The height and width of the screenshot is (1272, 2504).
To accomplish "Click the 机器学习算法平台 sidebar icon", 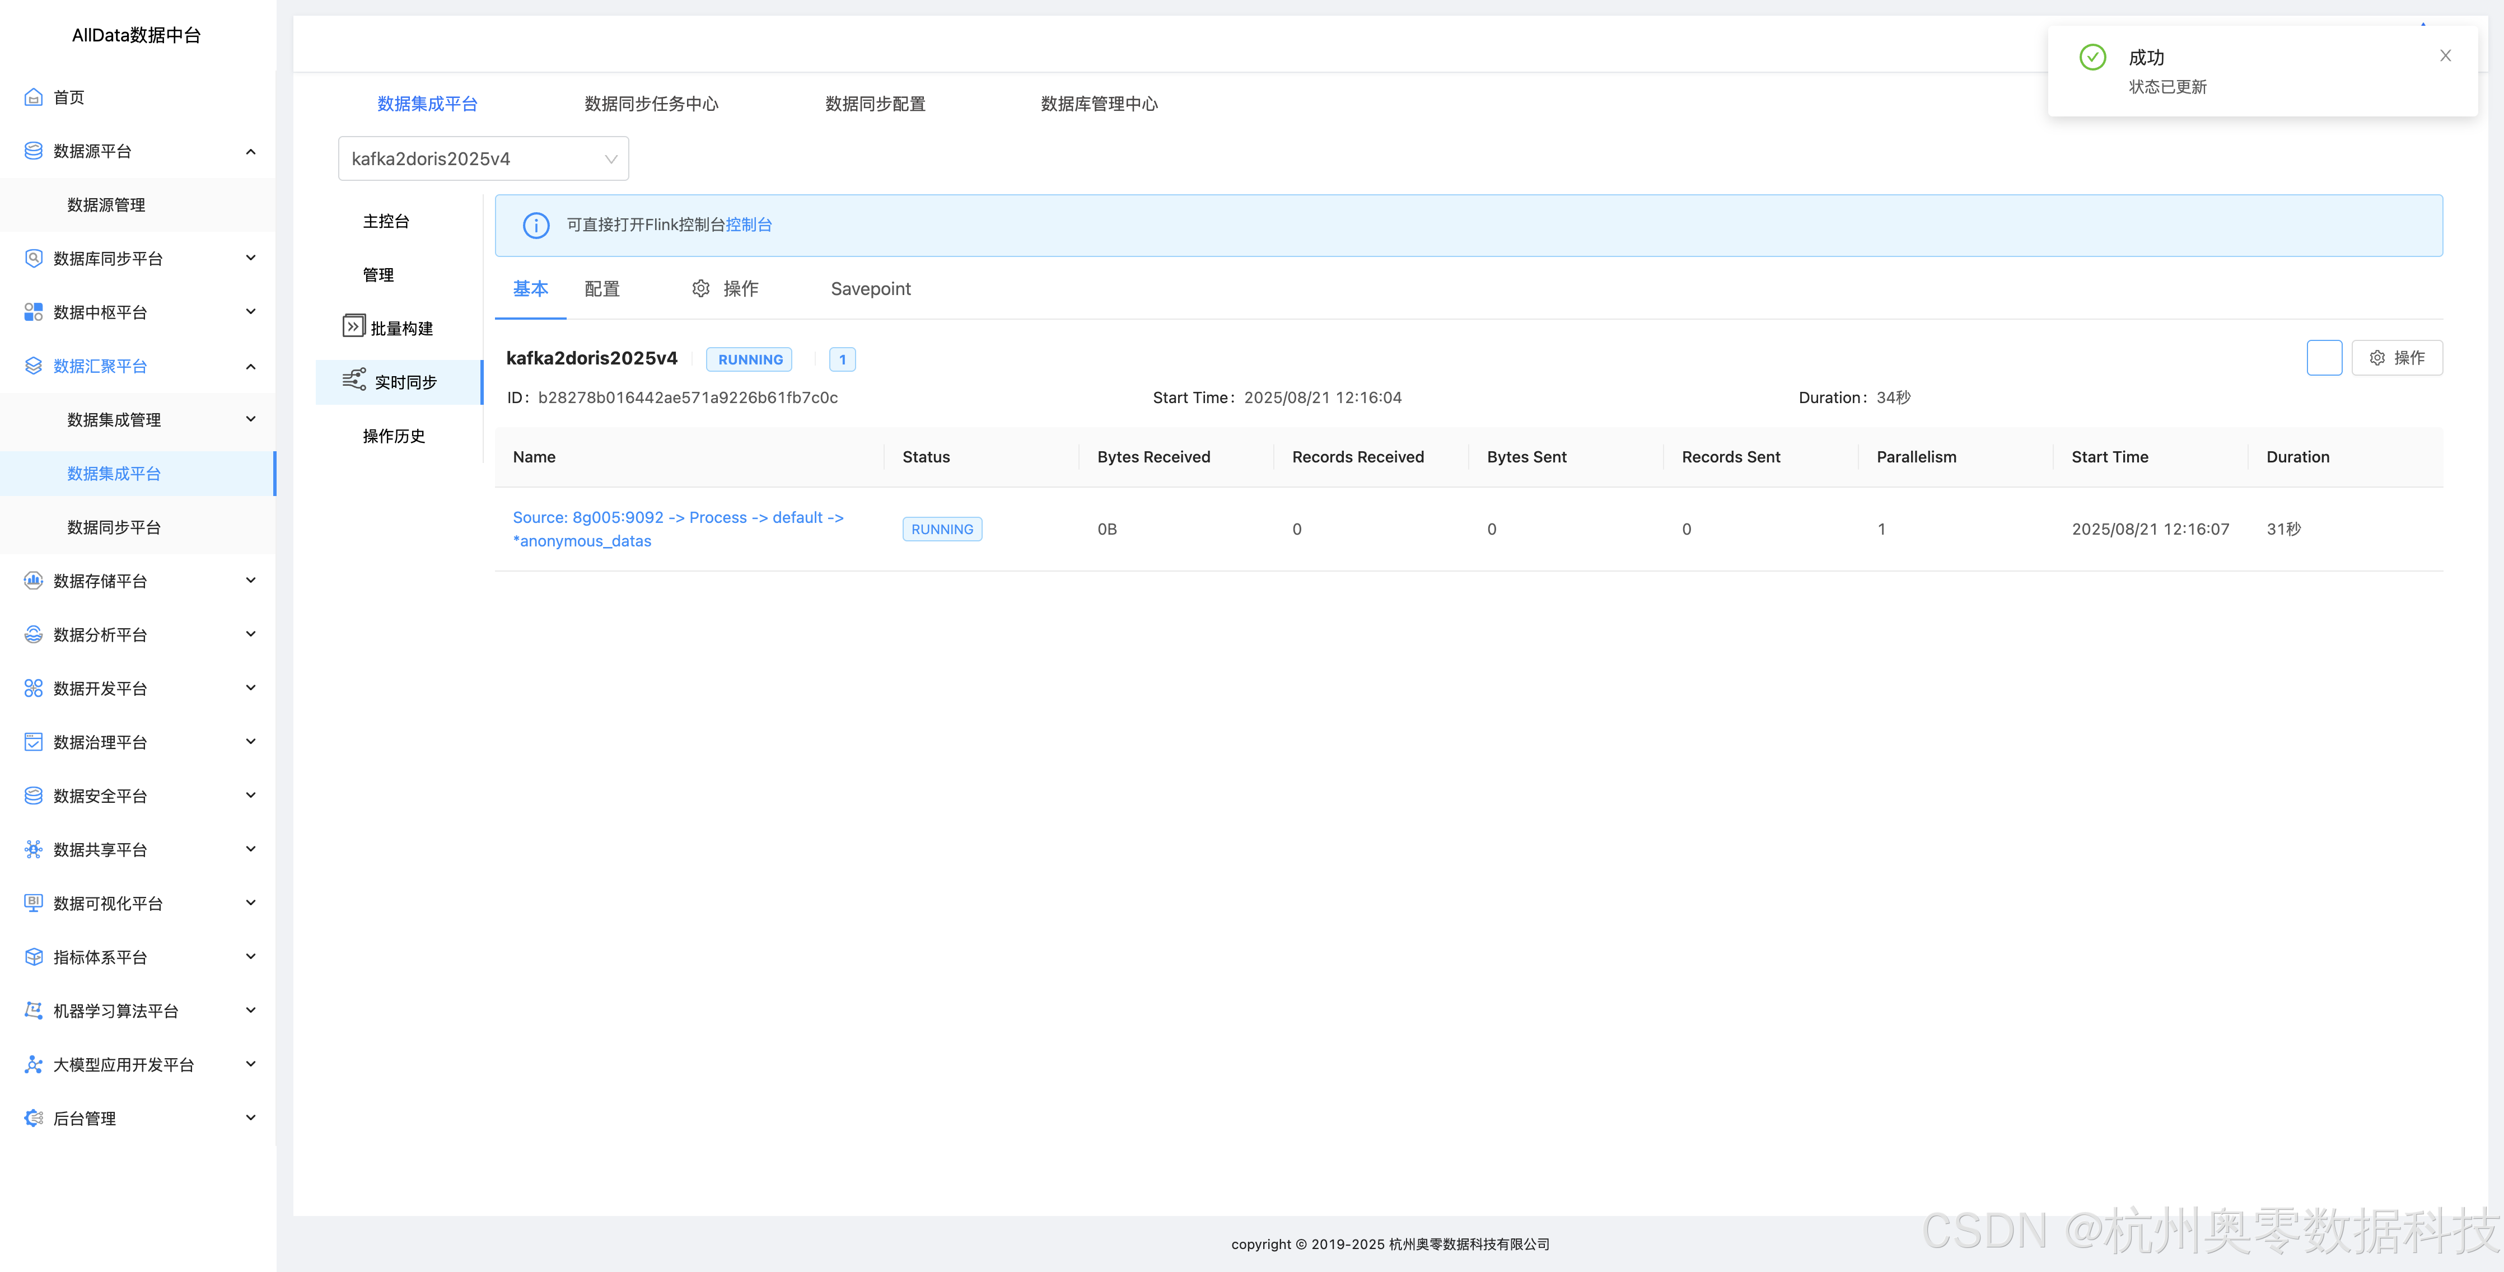I will point(33,1011).
